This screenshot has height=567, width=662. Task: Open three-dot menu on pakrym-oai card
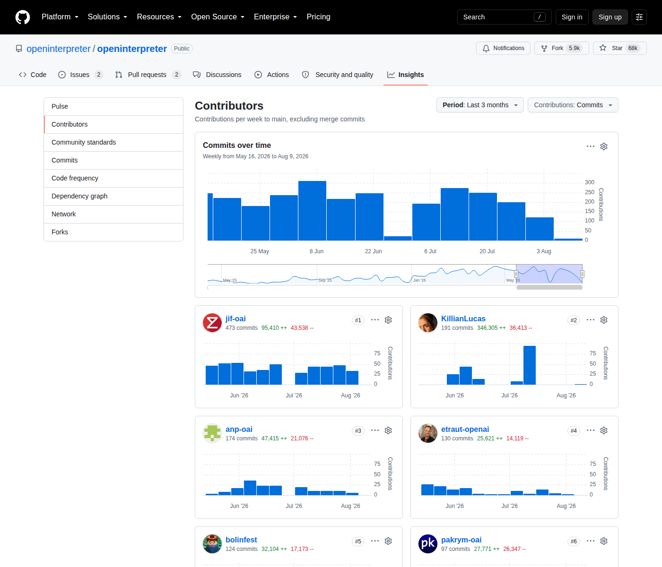[x=591, y=541]
